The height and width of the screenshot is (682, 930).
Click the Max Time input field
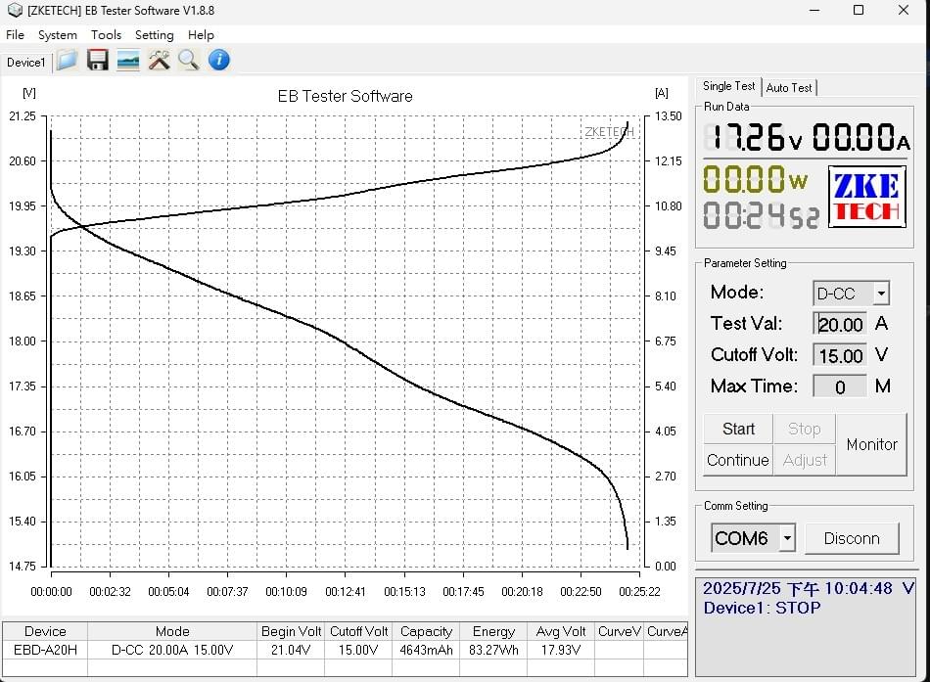pyautogui.click(x=840, y=386)
